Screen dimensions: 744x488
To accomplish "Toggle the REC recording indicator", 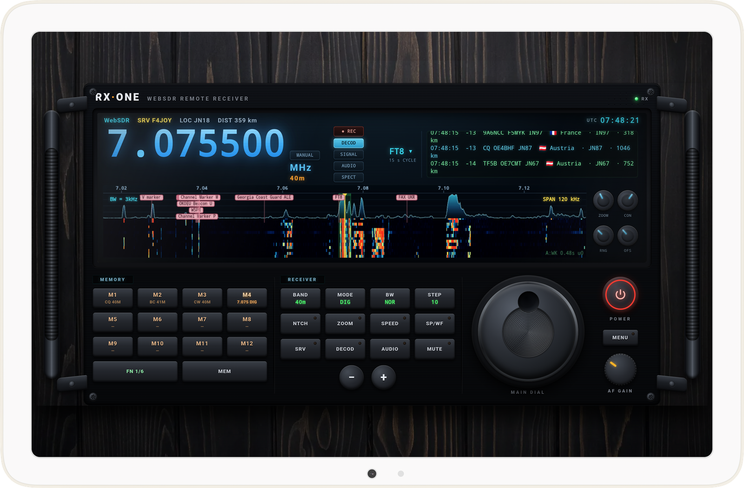I will coord(348,131).
